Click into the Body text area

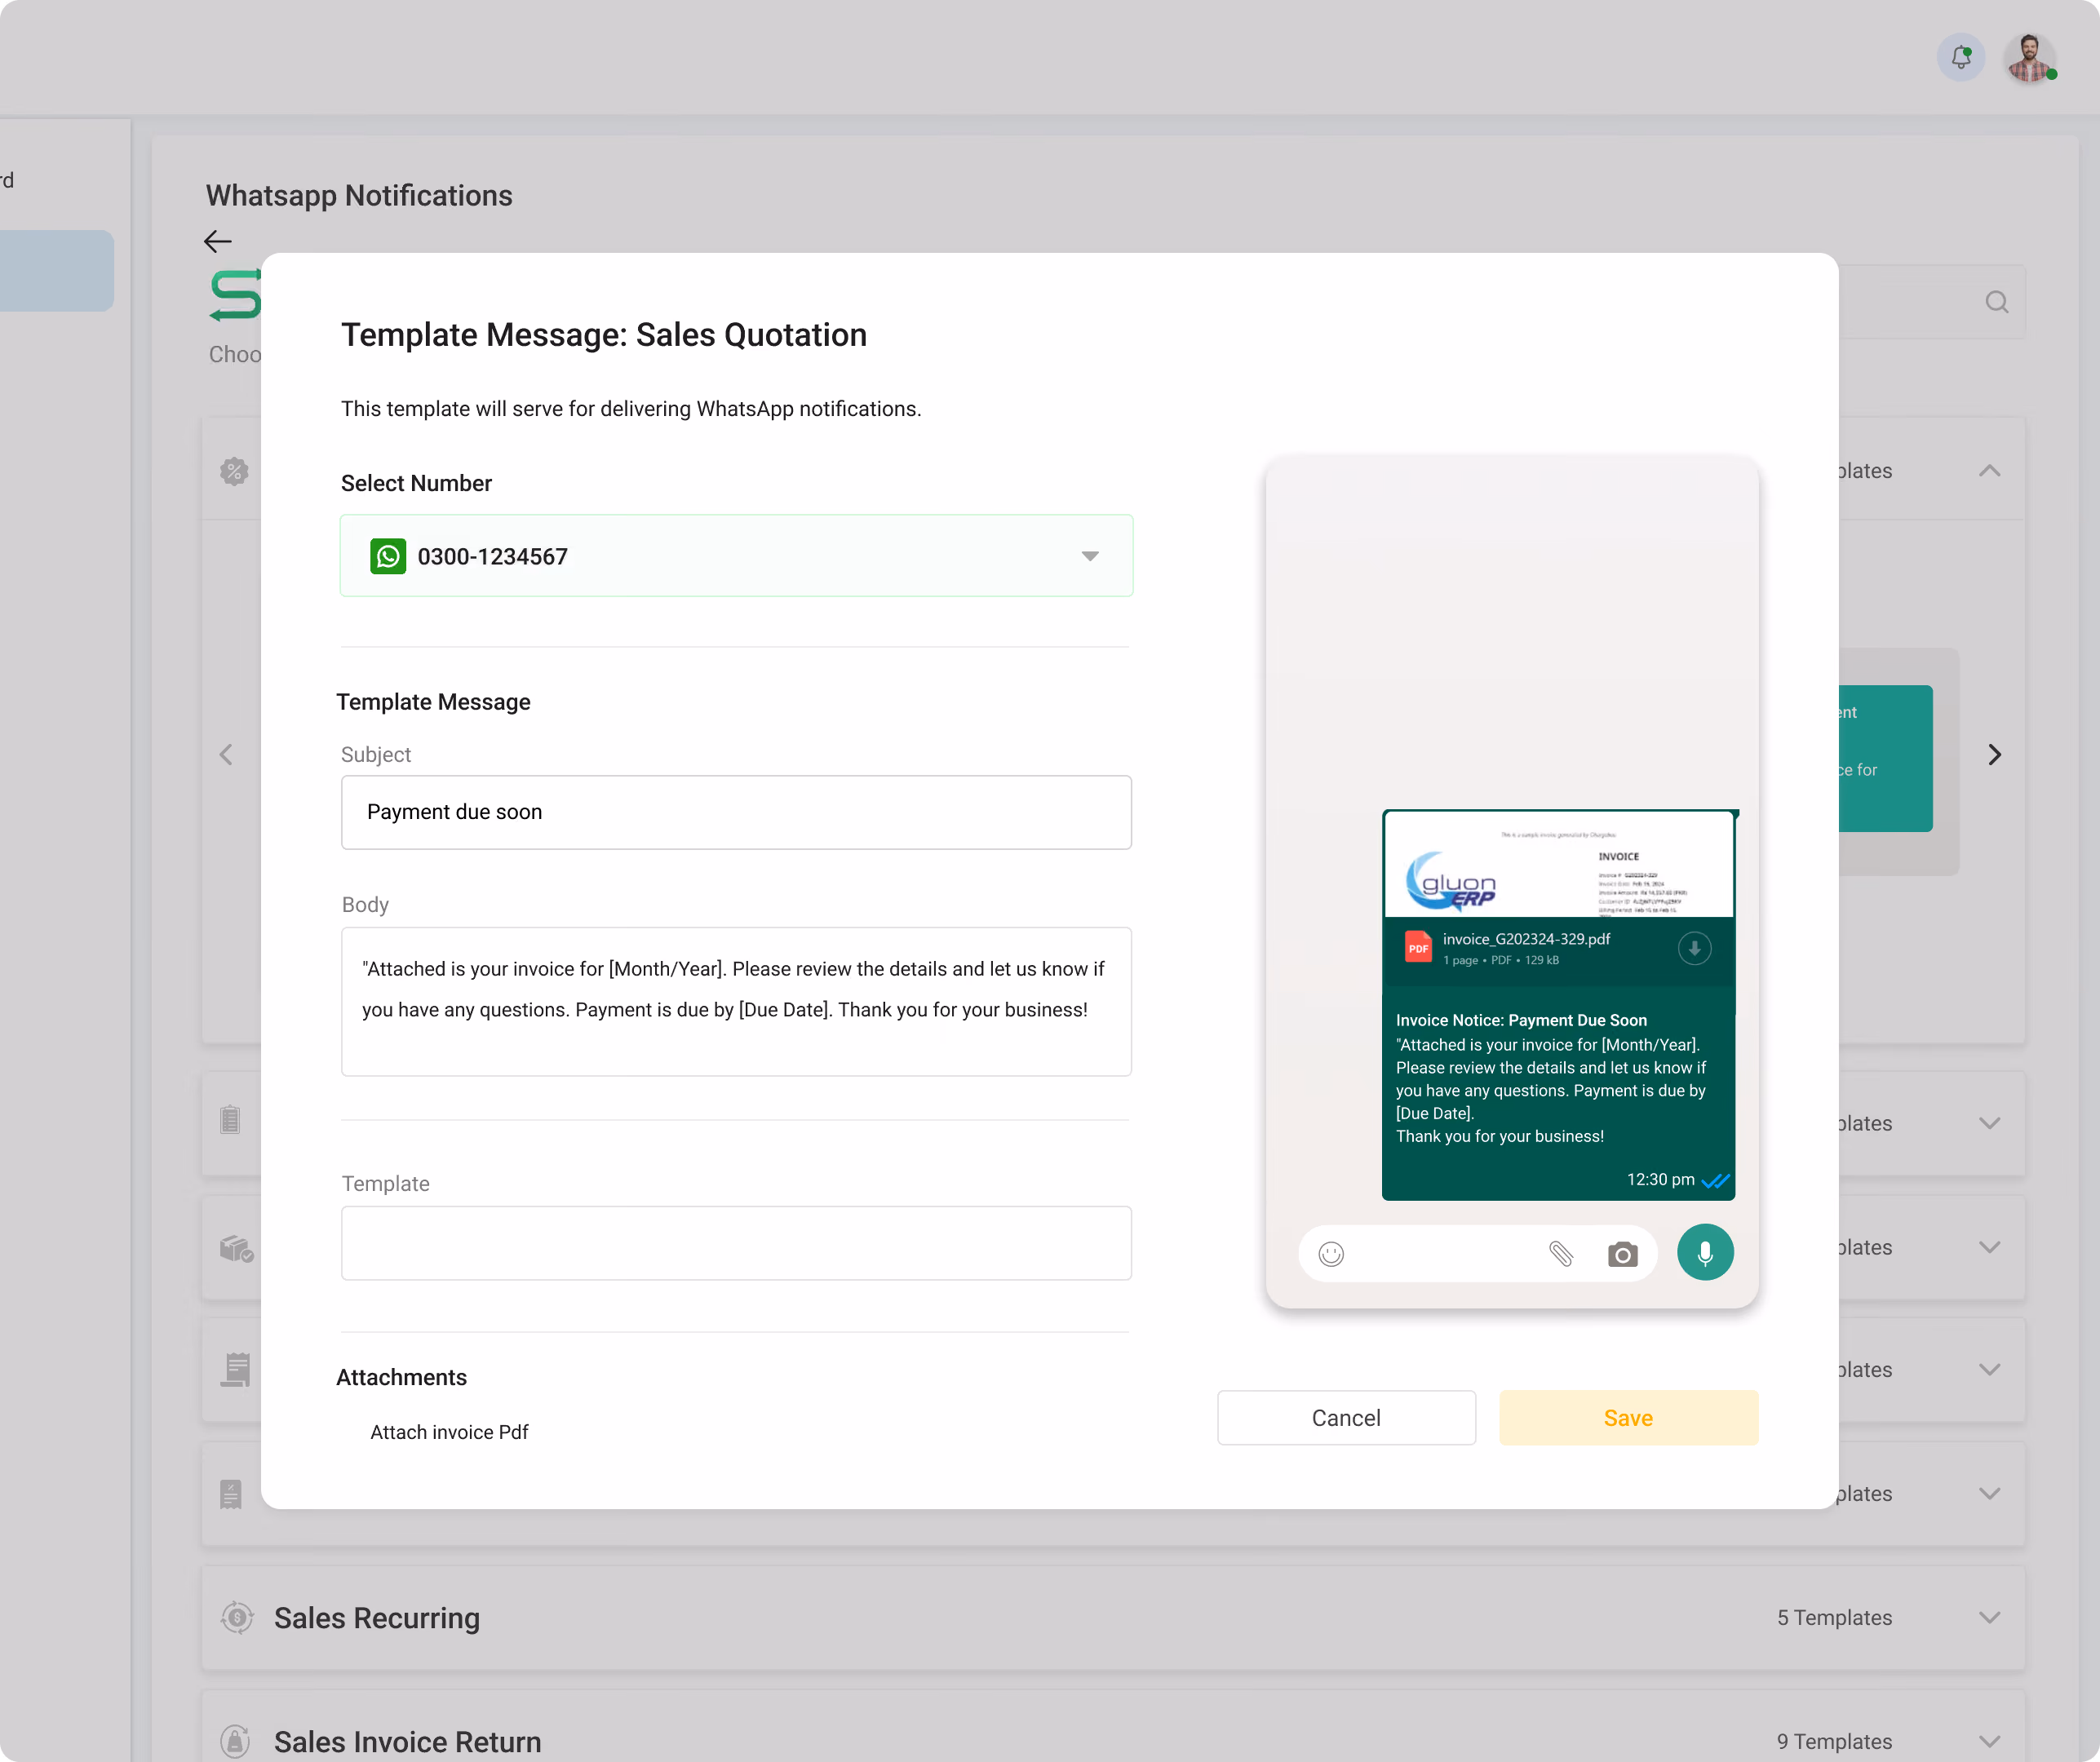pos(736,1001)
